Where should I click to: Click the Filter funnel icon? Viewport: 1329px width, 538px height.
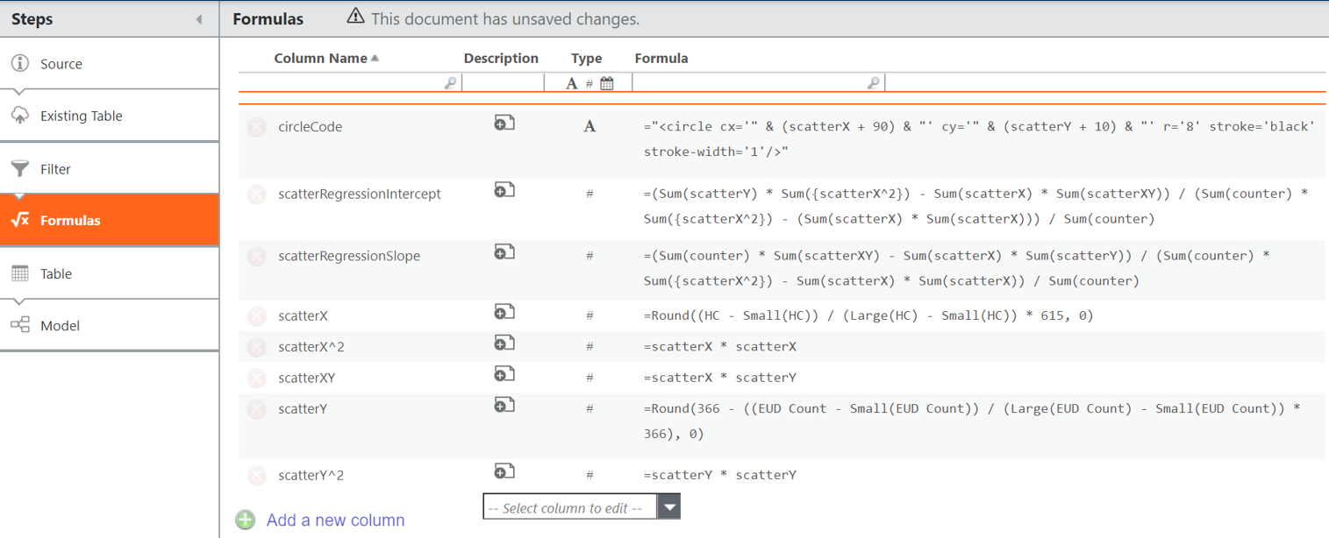pos(20,168)
